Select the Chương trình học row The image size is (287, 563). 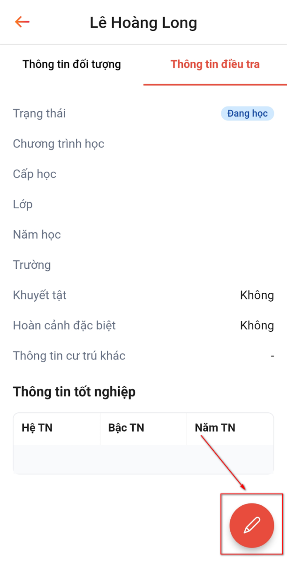(59, 144)
